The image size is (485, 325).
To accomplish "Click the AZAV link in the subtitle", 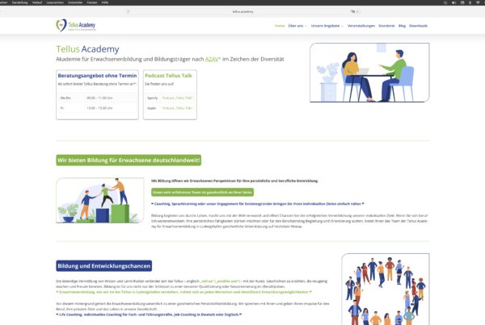I will click(x=212, y=59).
